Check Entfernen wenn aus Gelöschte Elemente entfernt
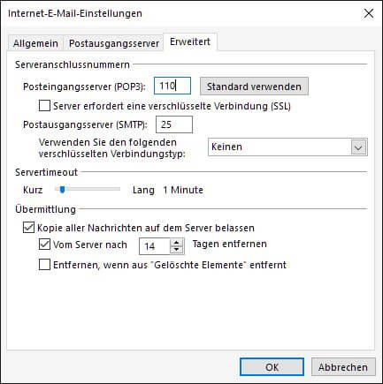 44,265
